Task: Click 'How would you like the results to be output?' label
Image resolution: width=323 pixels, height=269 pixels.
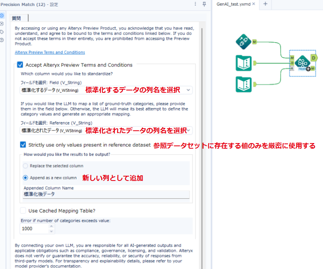Action: [x=67, y=154]
